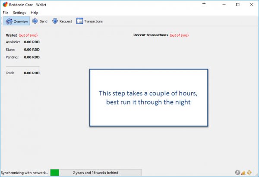Image resolution: width=259 pixels, height=177 pixels.
Task: Click the "Wallet" heading label
Action: tap(11, 35)
